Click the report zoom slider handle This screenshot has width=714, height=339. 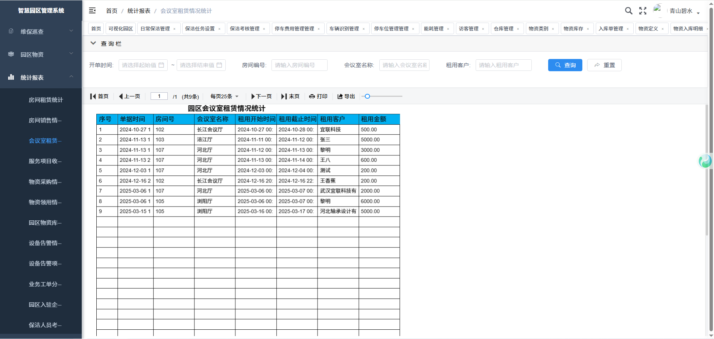(367, 96)
